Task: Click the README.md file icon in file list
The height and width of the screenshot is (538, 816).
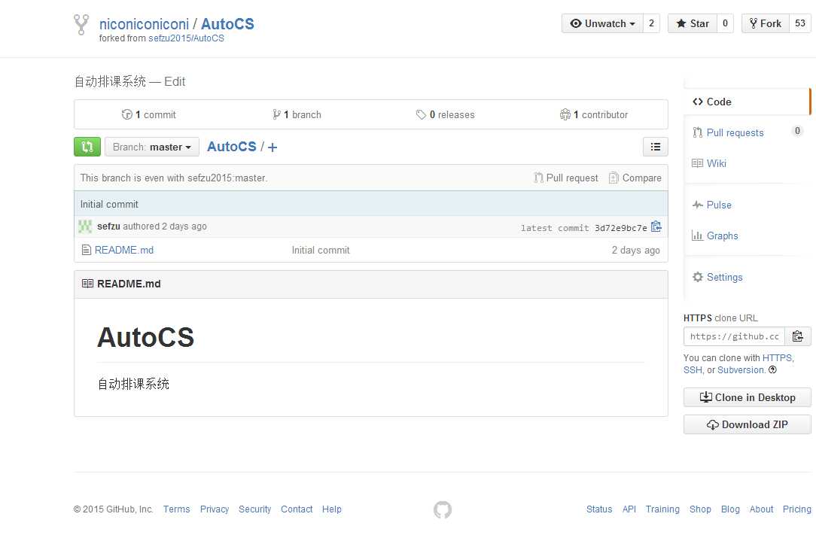Action: pyautogui.click(x=87, y=251)
